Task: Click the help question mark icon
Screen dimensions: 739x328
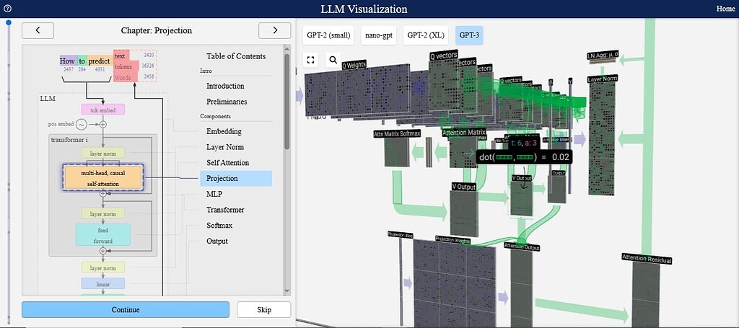Action: (7, 9)
